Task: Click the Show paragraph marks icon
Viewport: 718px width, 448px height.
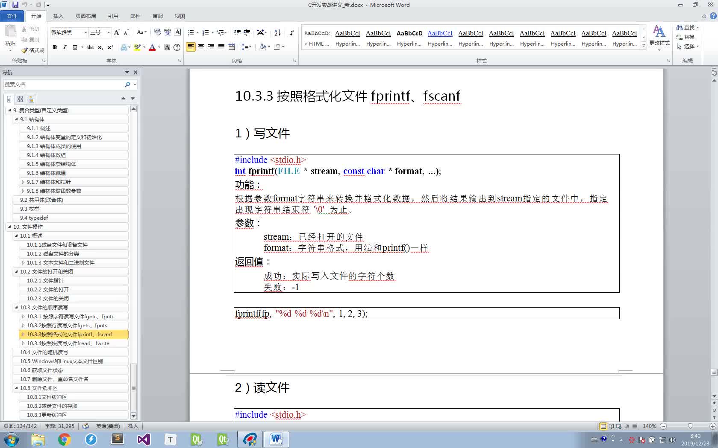Action: [292, 32]
